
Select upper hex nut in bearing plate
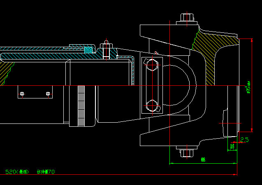152,65
